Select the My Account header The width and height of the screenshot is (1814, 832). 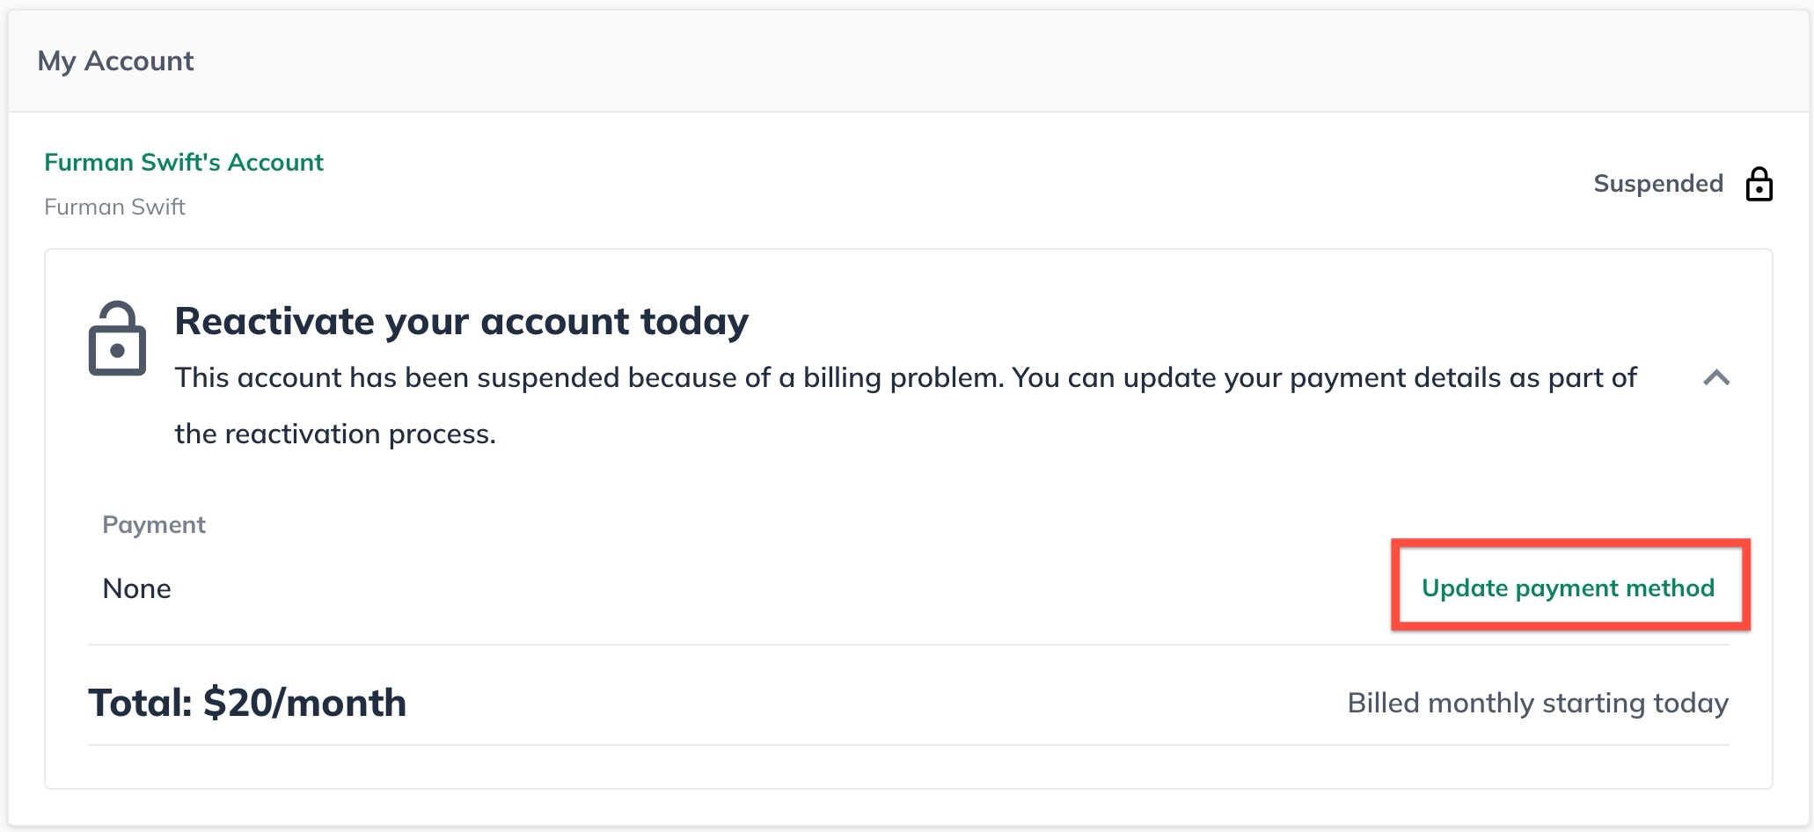[117, 61]
